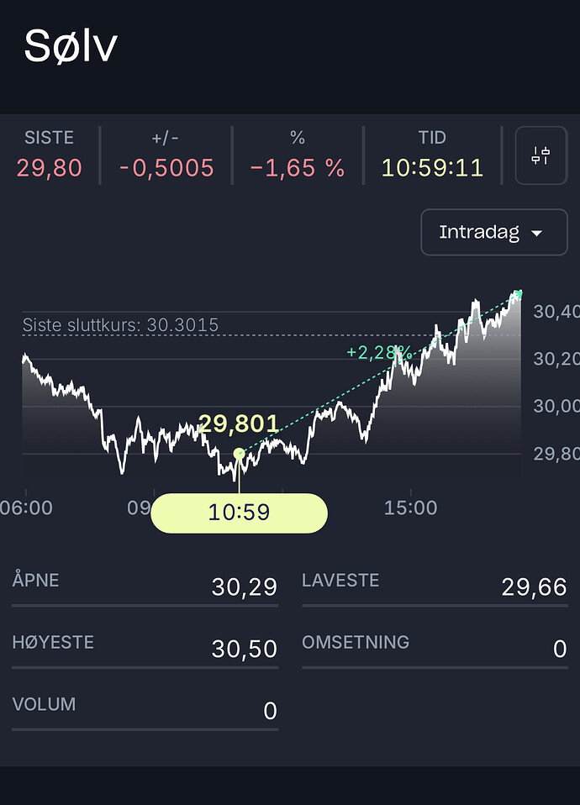Select the HØYESTE row value 30,50
This screenshot has width=580, height=805.
[244, 649]
